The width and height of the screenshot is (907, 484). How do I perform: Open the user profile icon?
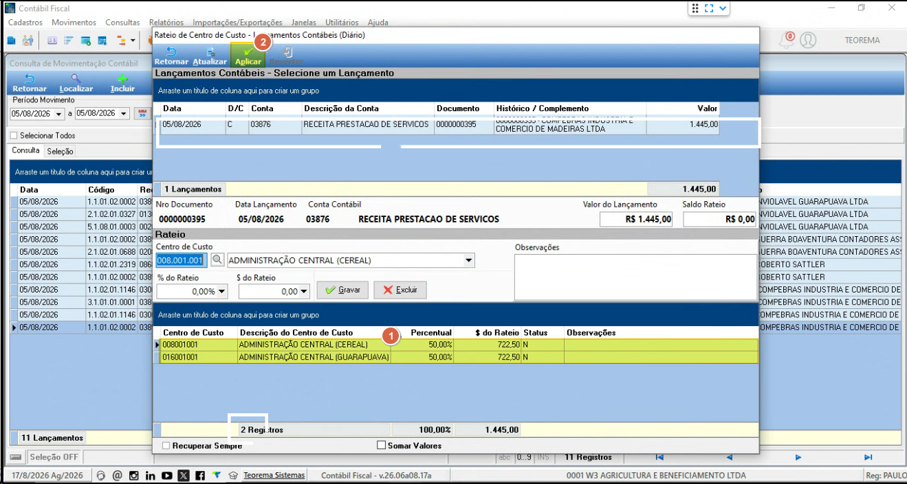click(x=808, y=40)
